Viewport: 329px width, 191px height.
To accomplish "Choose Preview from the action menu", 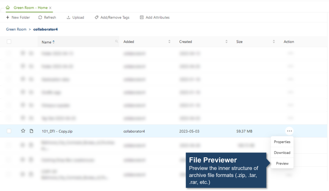I will click(282, 163).
